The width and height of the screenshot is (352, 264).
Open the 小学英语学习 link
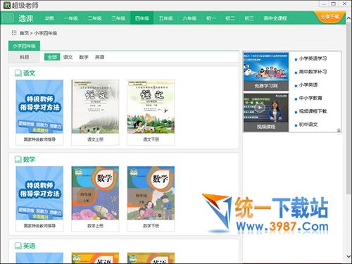(x=313, y=58)
